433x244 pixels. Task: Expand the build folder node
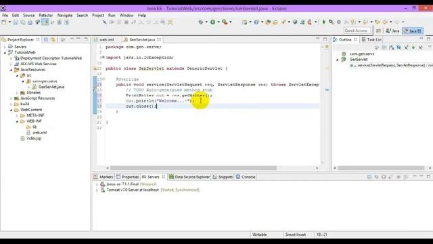point(11,104)
